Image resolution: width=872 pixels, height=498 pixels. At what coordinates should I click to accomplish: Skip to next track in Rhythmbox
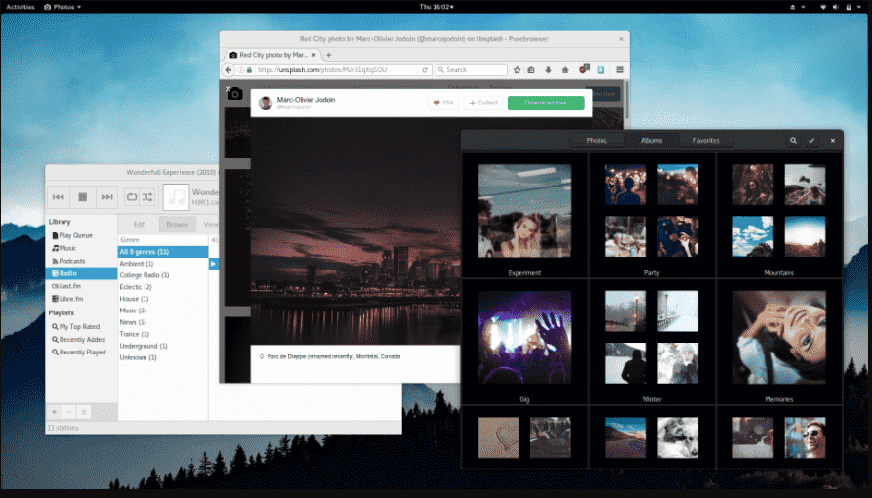[106, 197]
